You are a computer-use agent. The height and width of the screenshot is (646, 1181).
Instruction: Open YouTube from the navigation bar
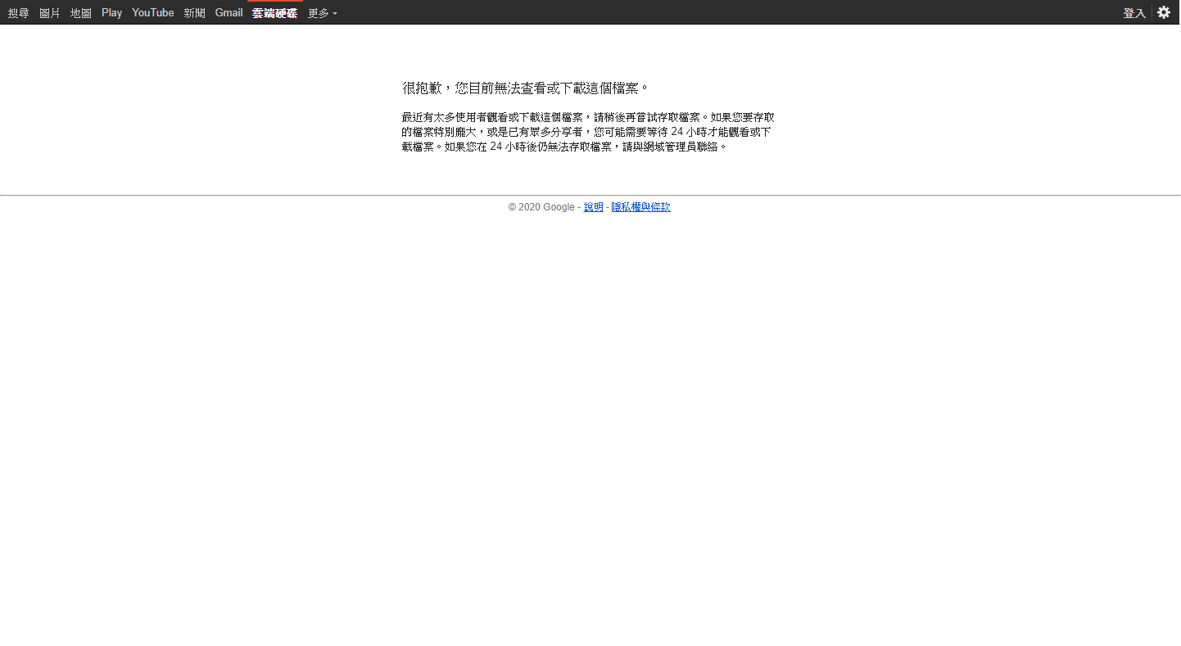click(x=152, y=12)
